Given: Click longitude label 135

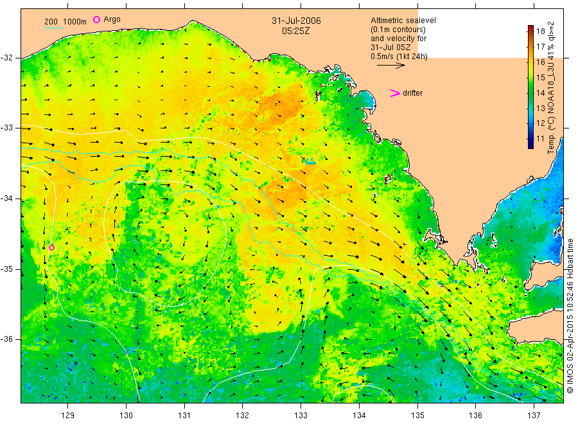Looking at the screenshot, I should point(417,416).
